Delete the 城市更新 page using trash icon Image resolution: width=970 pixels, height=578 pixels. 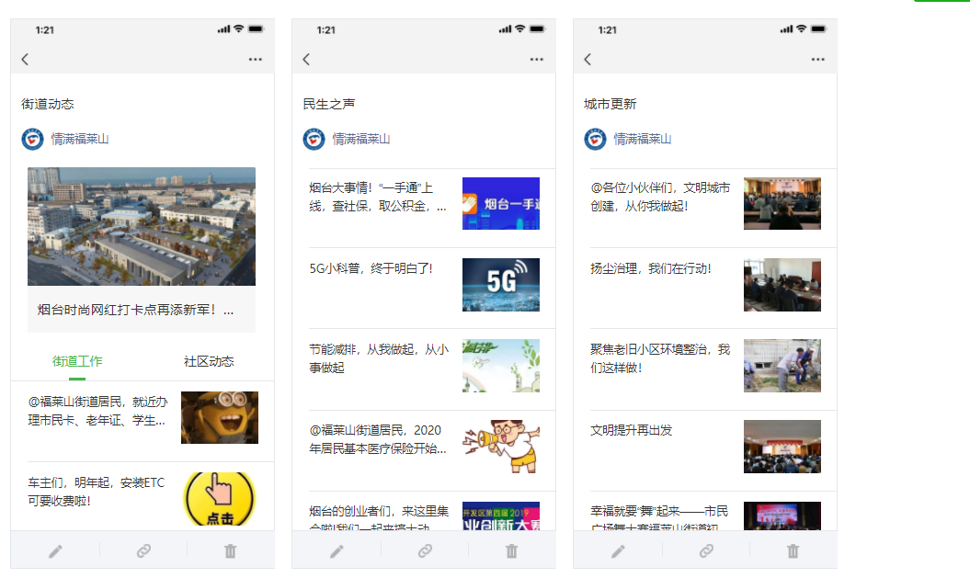tap(793, 550)
